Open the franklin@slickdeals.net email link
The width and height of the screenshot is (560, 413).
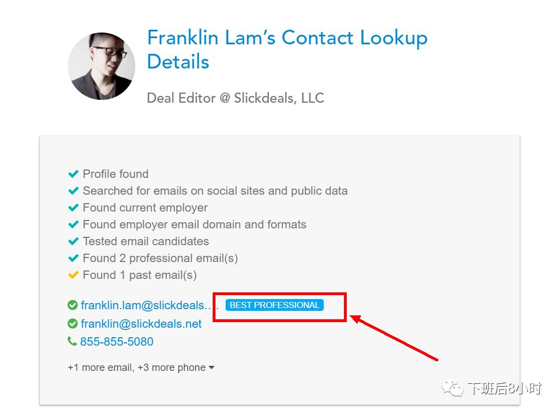(141, 324)
